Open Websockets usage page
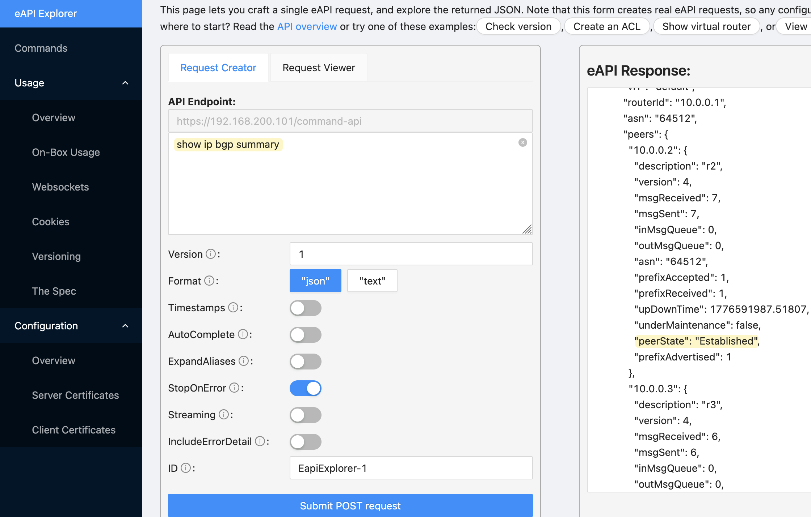The width and height of the screenshot is (811, 517). tap(60, 187)
